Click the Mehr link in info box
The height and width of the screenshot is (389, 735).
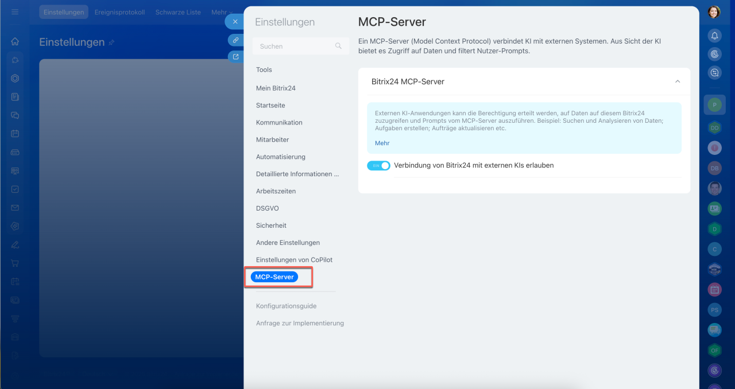click(382, 143)
